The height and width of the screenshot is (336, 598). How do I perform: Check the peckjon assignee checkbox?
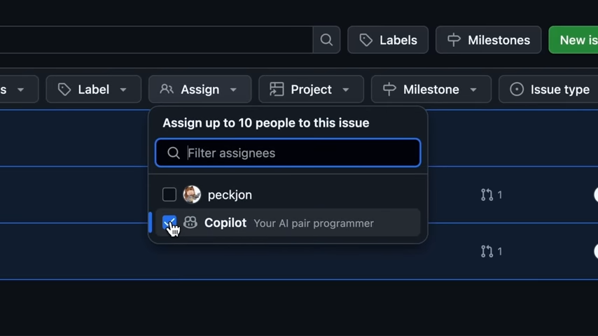click(169, 195)
